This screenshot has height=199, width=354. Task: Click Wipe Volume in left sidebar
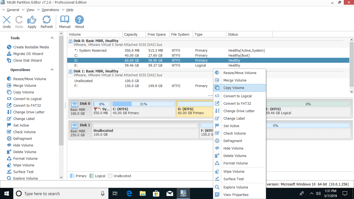(x=24, y=165)
